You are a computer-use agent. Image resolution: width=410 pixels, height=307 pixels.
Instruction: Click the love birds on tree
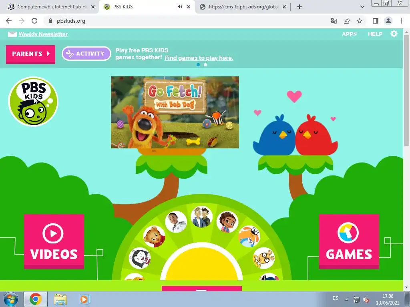pos(295,135)
